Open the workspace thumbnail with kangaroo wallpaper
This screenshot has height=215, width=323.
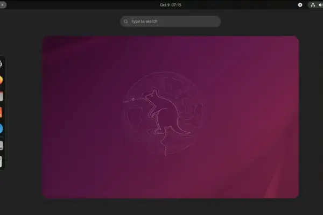coord(170,117)
